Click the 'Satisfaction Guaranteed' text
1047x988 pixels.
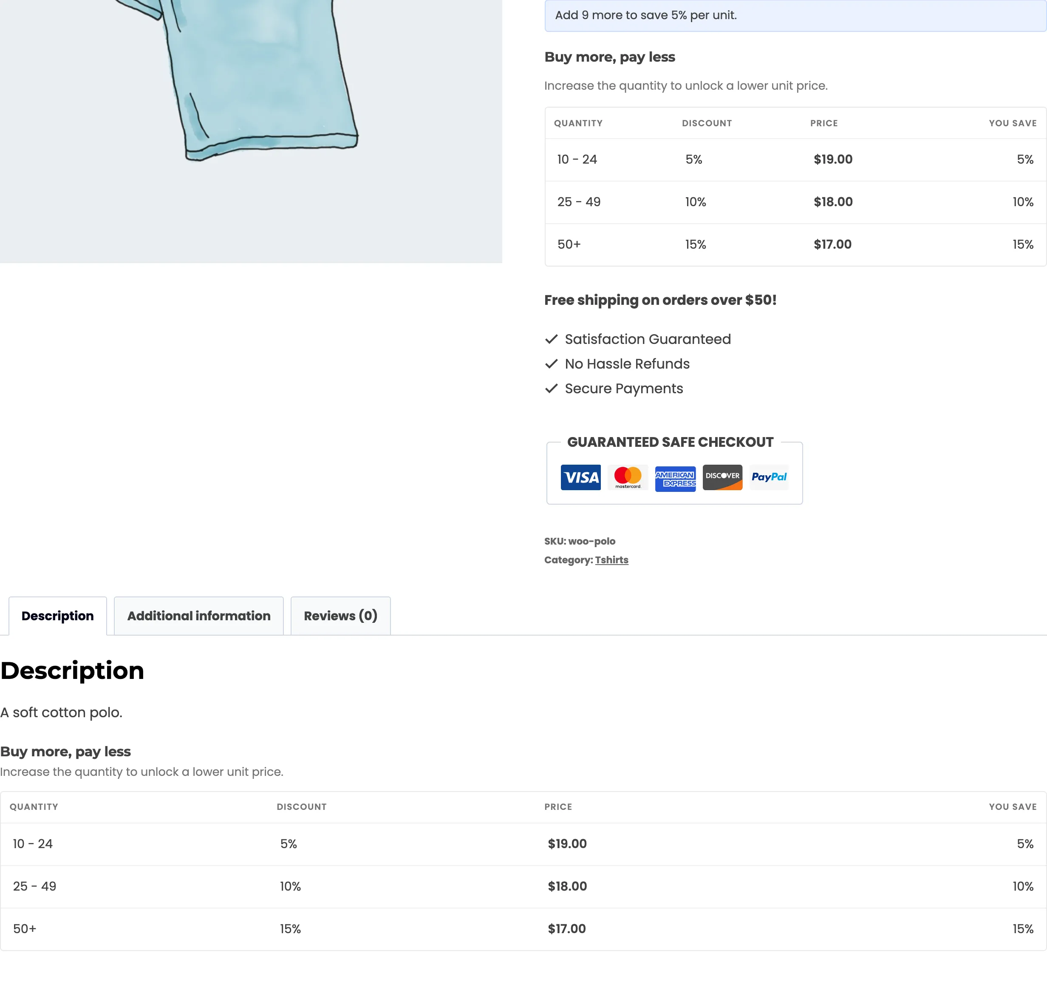(x=648, y=339)
